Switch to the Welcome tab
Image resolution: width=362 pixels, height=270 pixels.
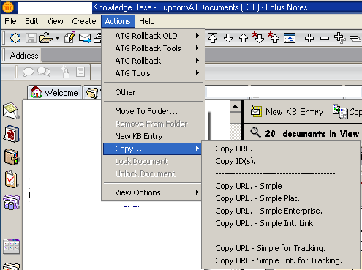(x=55, y=93)
